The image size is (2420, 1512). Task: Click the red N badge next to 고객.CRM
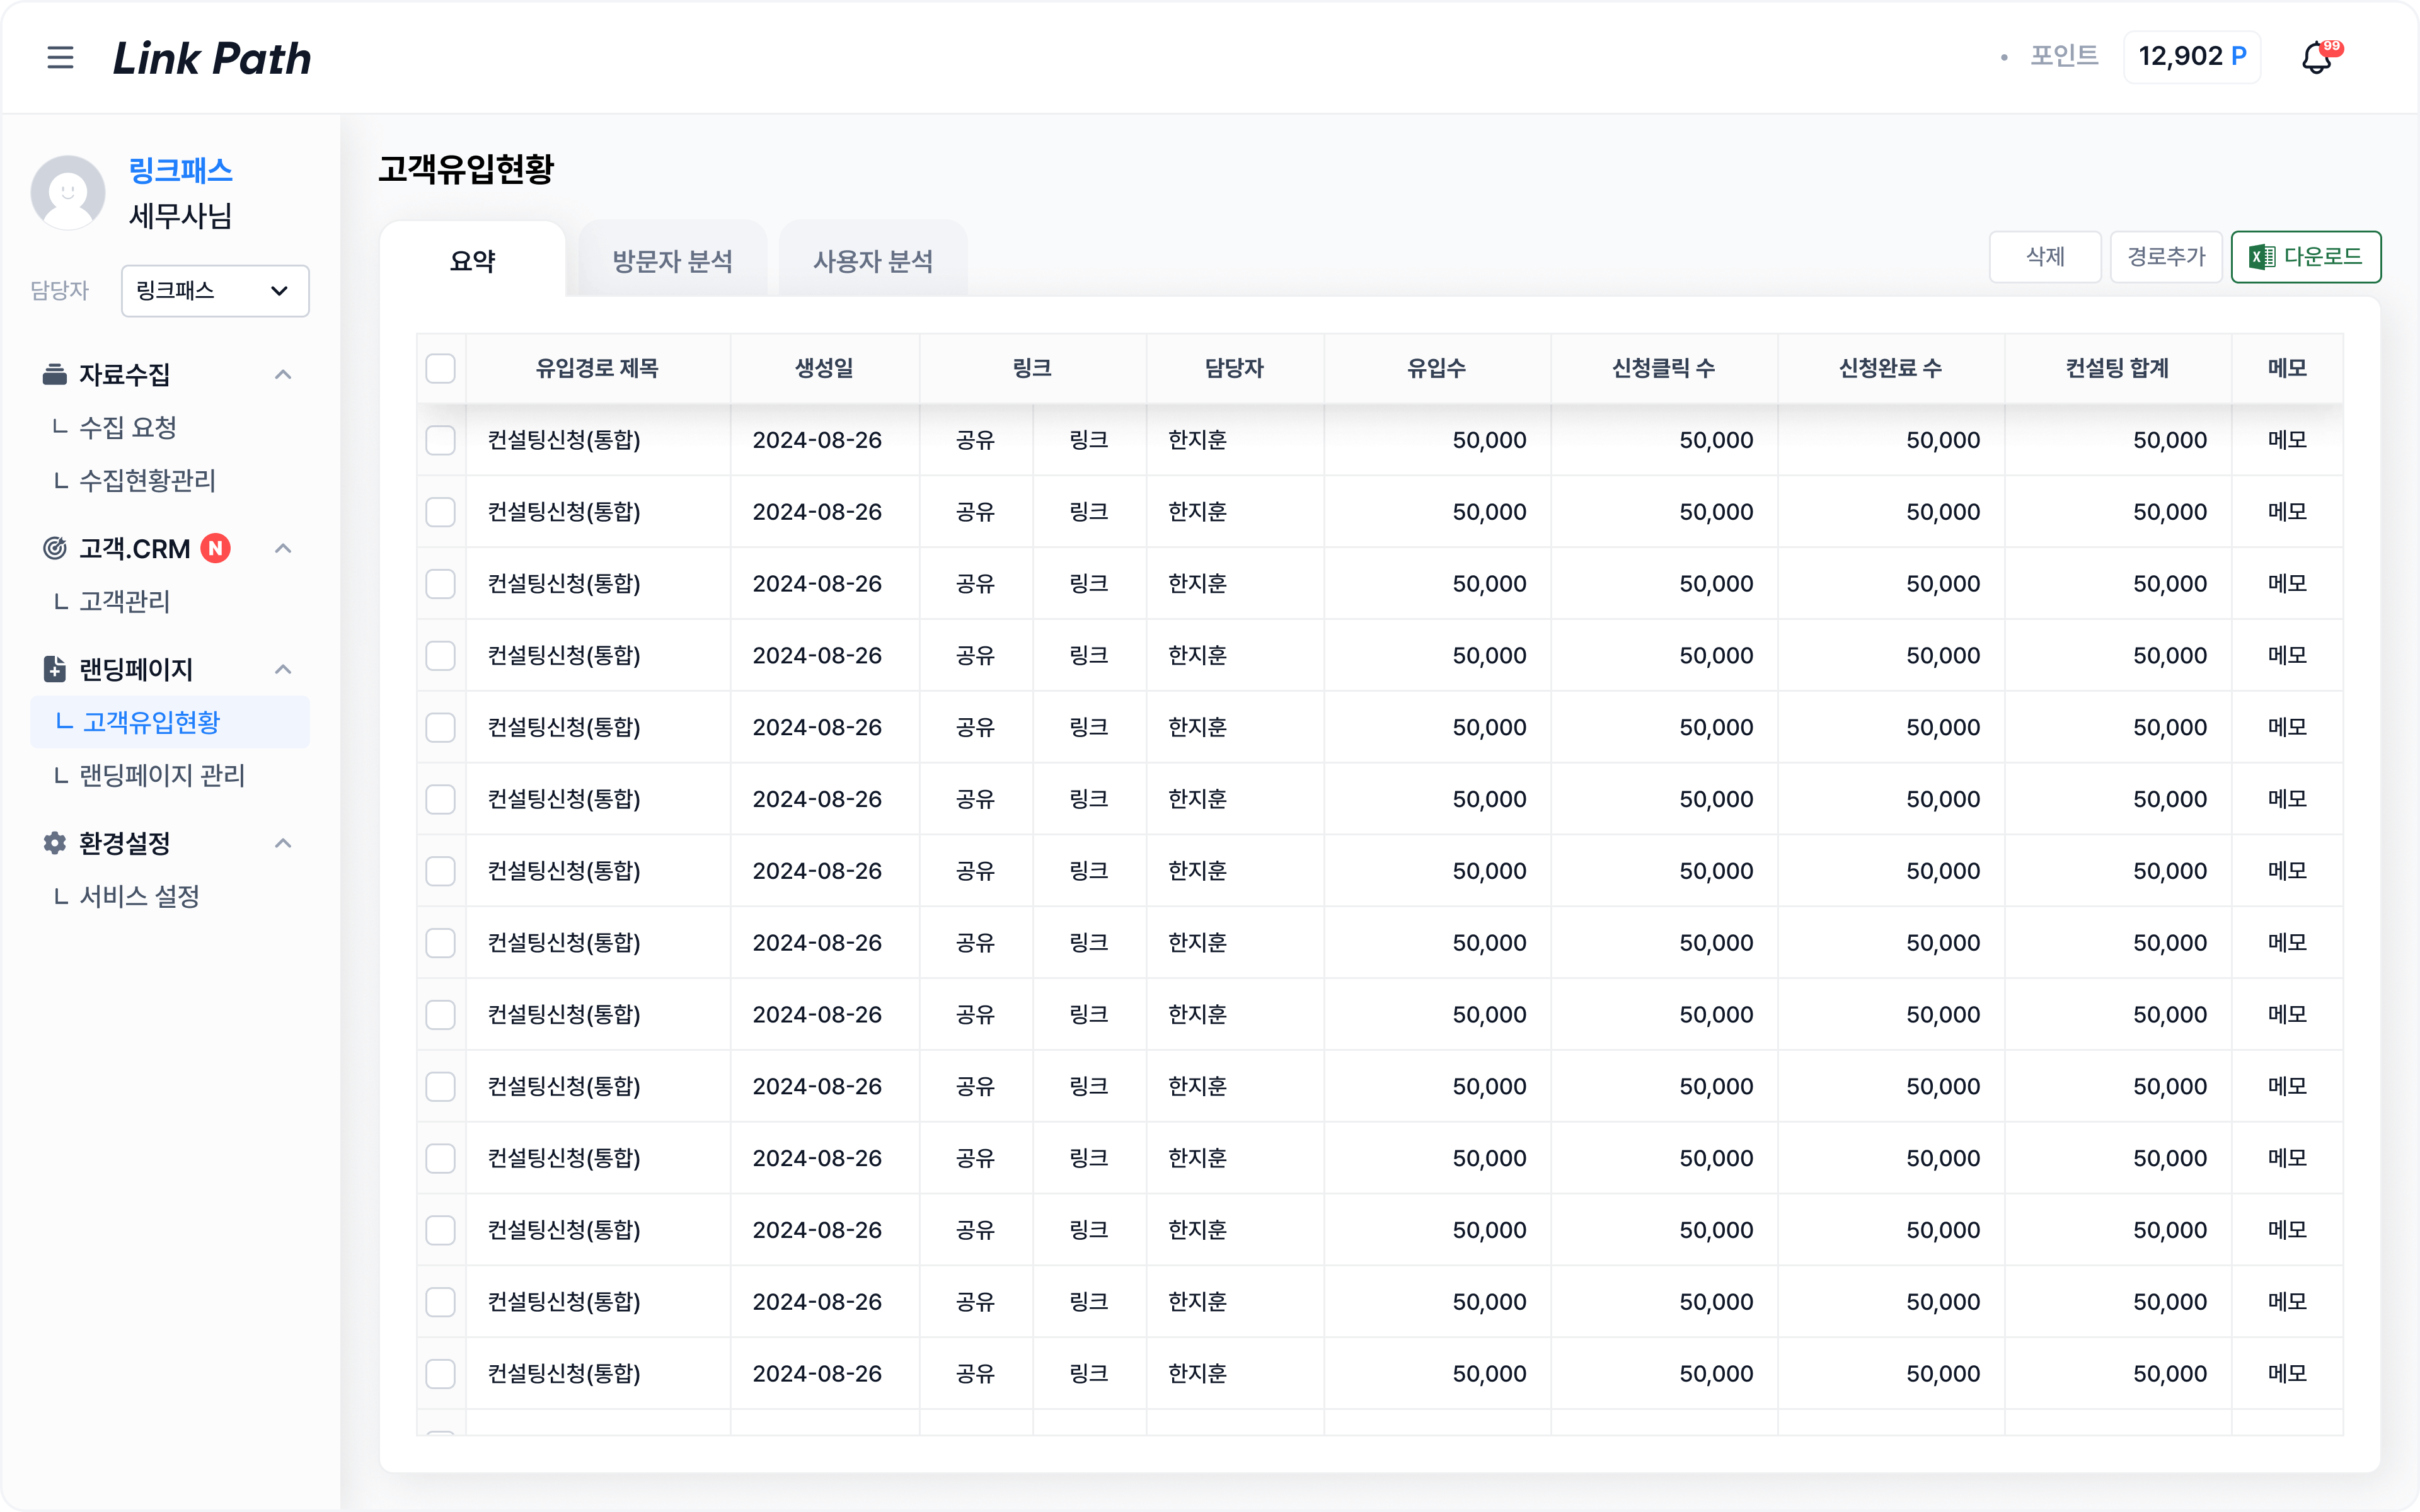(215, 548)
